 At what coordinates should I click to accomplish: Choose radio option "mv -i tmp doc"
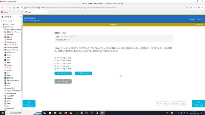pos(55,66)
